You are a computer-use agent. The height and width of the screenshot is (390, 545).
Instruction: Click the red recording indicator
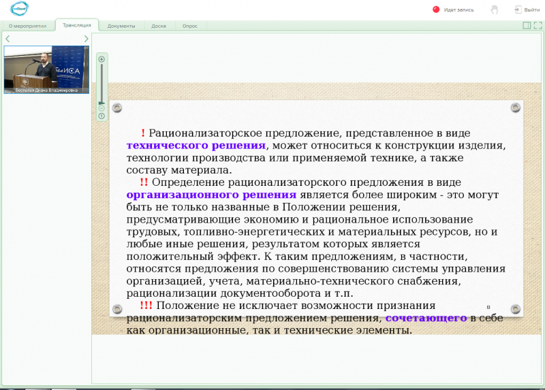(436, 10)
